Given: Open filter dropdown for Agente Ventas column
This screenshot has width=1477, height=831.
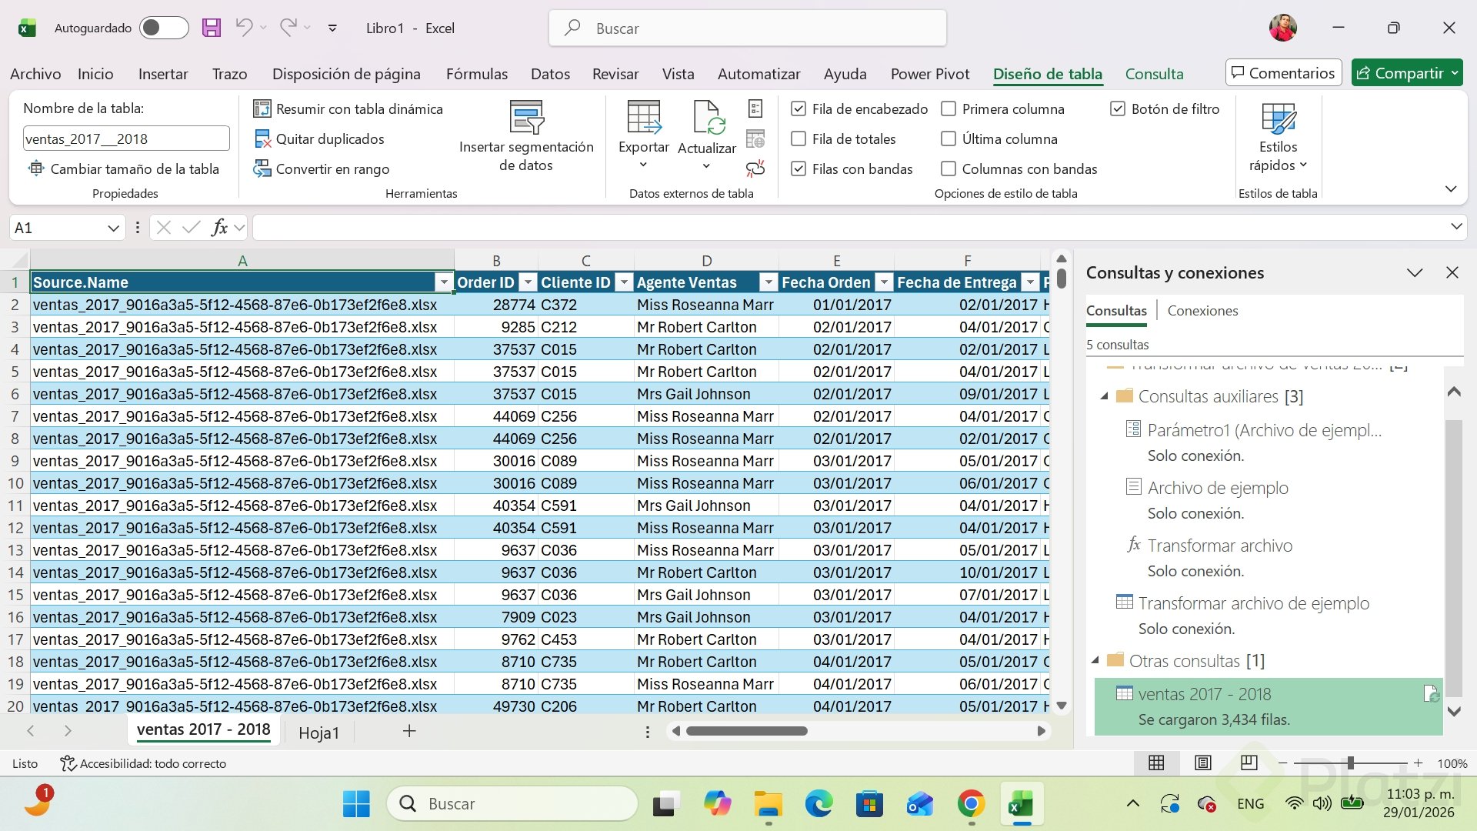Looking at the screenshot, I should pyautogui.click(x=768, y=283).
